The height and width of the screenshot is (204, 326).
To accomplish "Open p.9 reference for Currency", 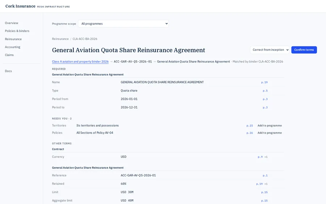I will (x=260, y=157).
